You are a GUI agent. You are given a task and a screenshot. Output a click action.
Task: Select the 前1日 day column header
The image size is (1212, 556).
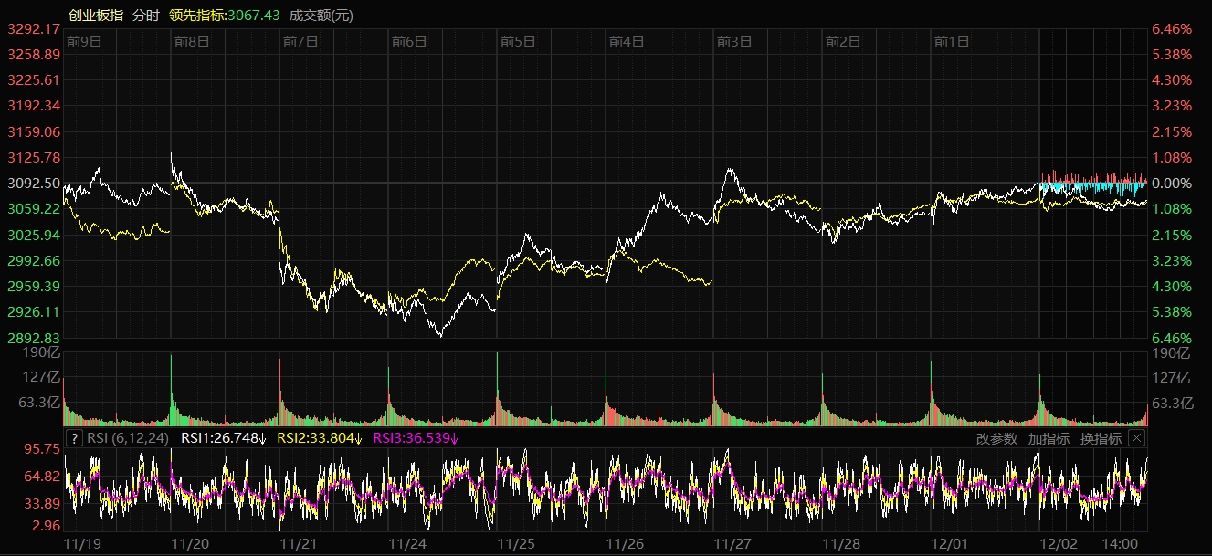click(x=952, y=41)
